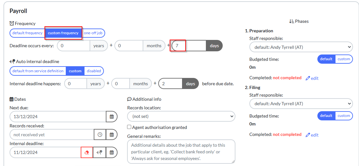Open calendar picker for Next due date

click(x=112, y=117)
